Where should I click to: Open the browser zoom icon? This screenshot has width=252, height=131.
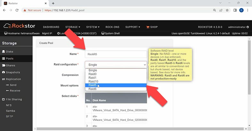tap(215, 10)
